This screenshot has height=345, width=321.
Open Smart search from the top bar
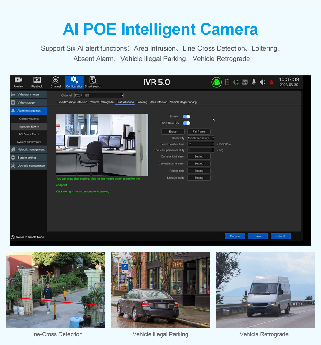point(93,82)
